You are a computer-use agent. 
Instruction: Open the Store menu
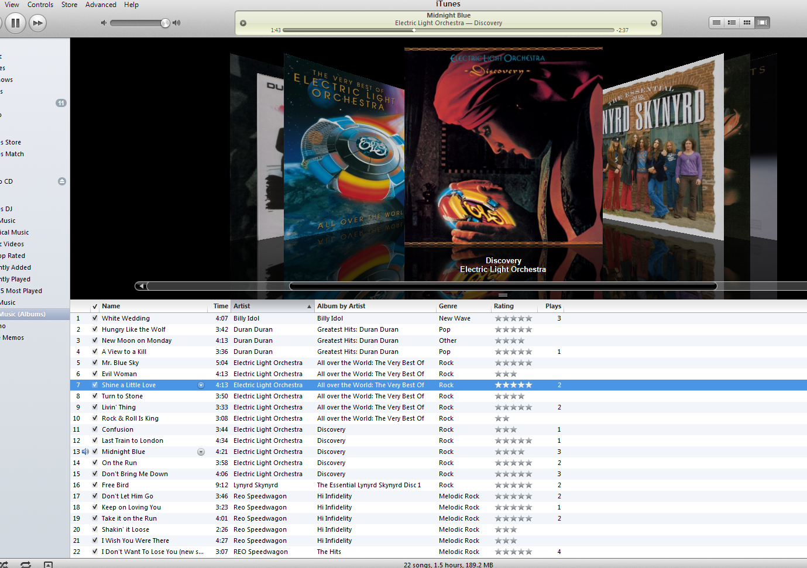point(69,5)
